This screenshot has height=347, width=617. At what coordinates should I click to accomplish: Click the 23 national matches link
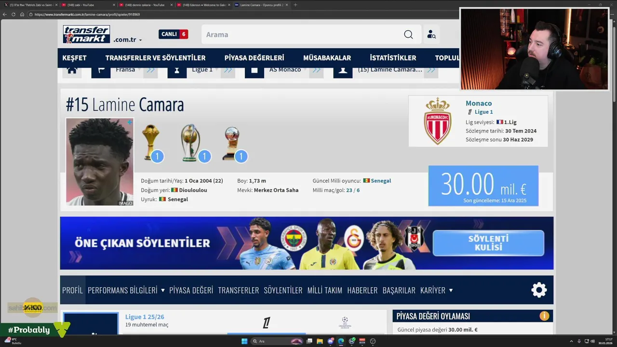point(349,190)
